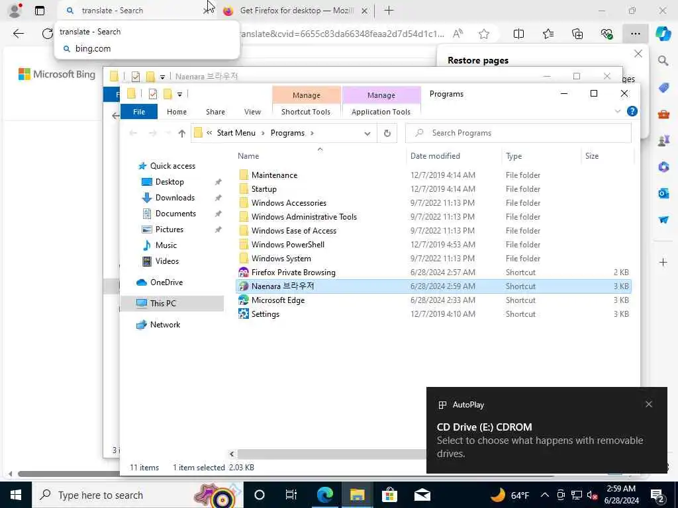Open Edge tab actions menu icon

tap(40, 11)
